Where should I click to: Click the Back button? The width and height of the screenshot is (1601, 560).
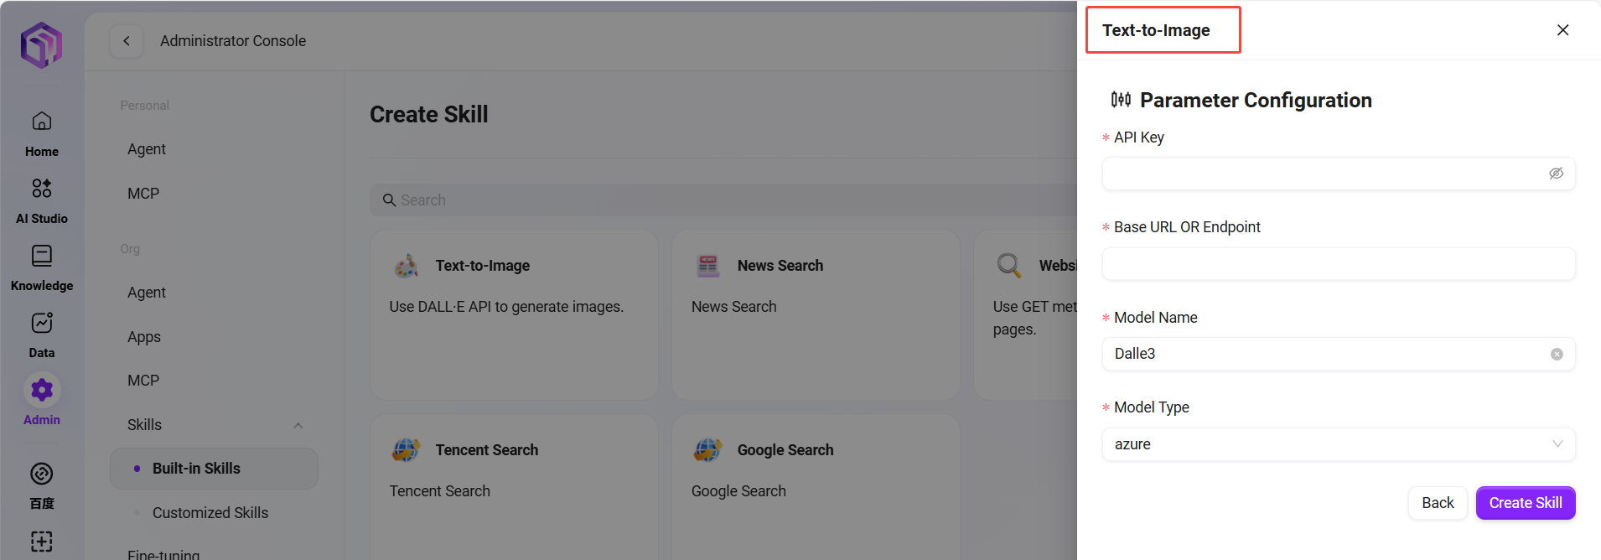[1438, 503]
